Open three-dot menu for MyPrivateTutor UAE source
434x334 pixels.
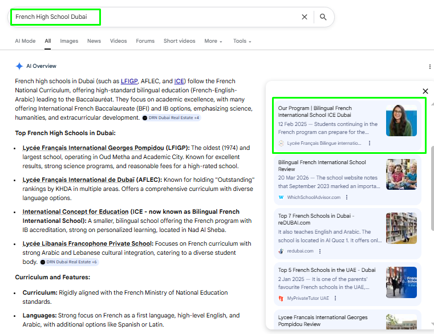point(335,298)
